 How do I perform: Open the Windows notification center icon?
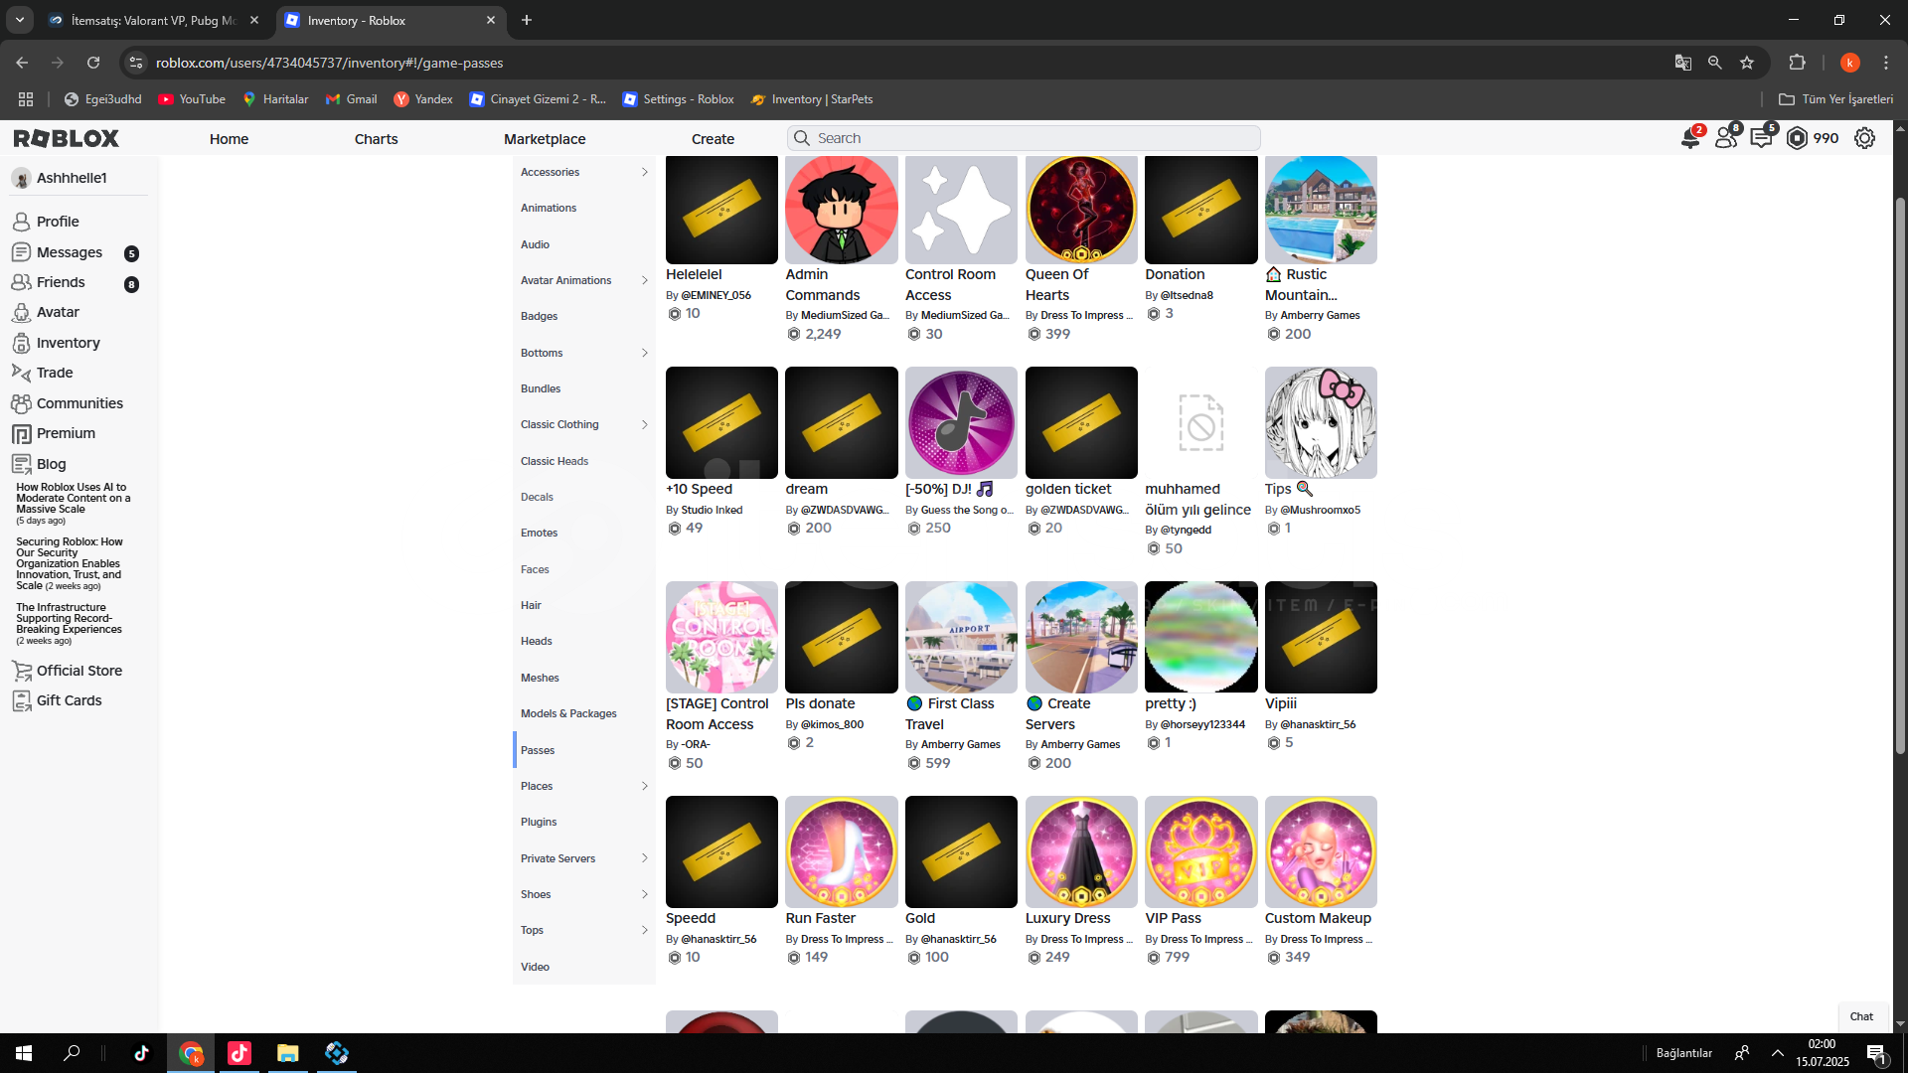coord(1877,1053)
